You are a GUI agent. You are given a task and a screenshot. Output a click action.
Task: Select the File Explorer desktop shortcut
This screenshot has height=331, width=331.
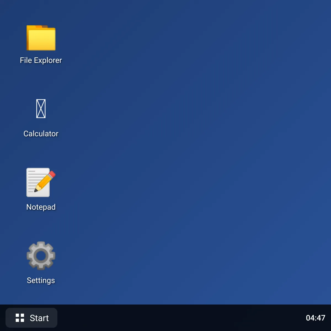coord(41,44)
